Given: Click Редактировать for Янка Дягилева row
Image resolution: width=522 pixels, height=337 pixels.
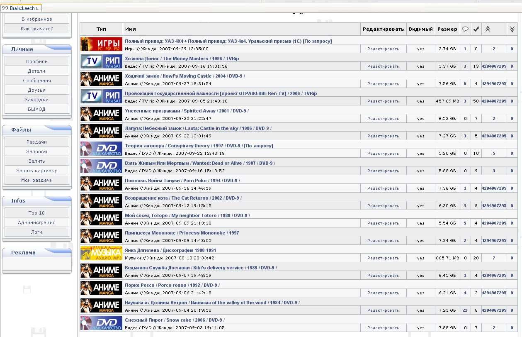Looking at the screenshot, I should 383,258.
